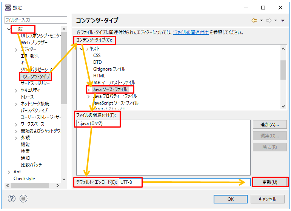Expand the ワークスペース tree node
Viewport: 291px width, 211px height.
(16, 125)
